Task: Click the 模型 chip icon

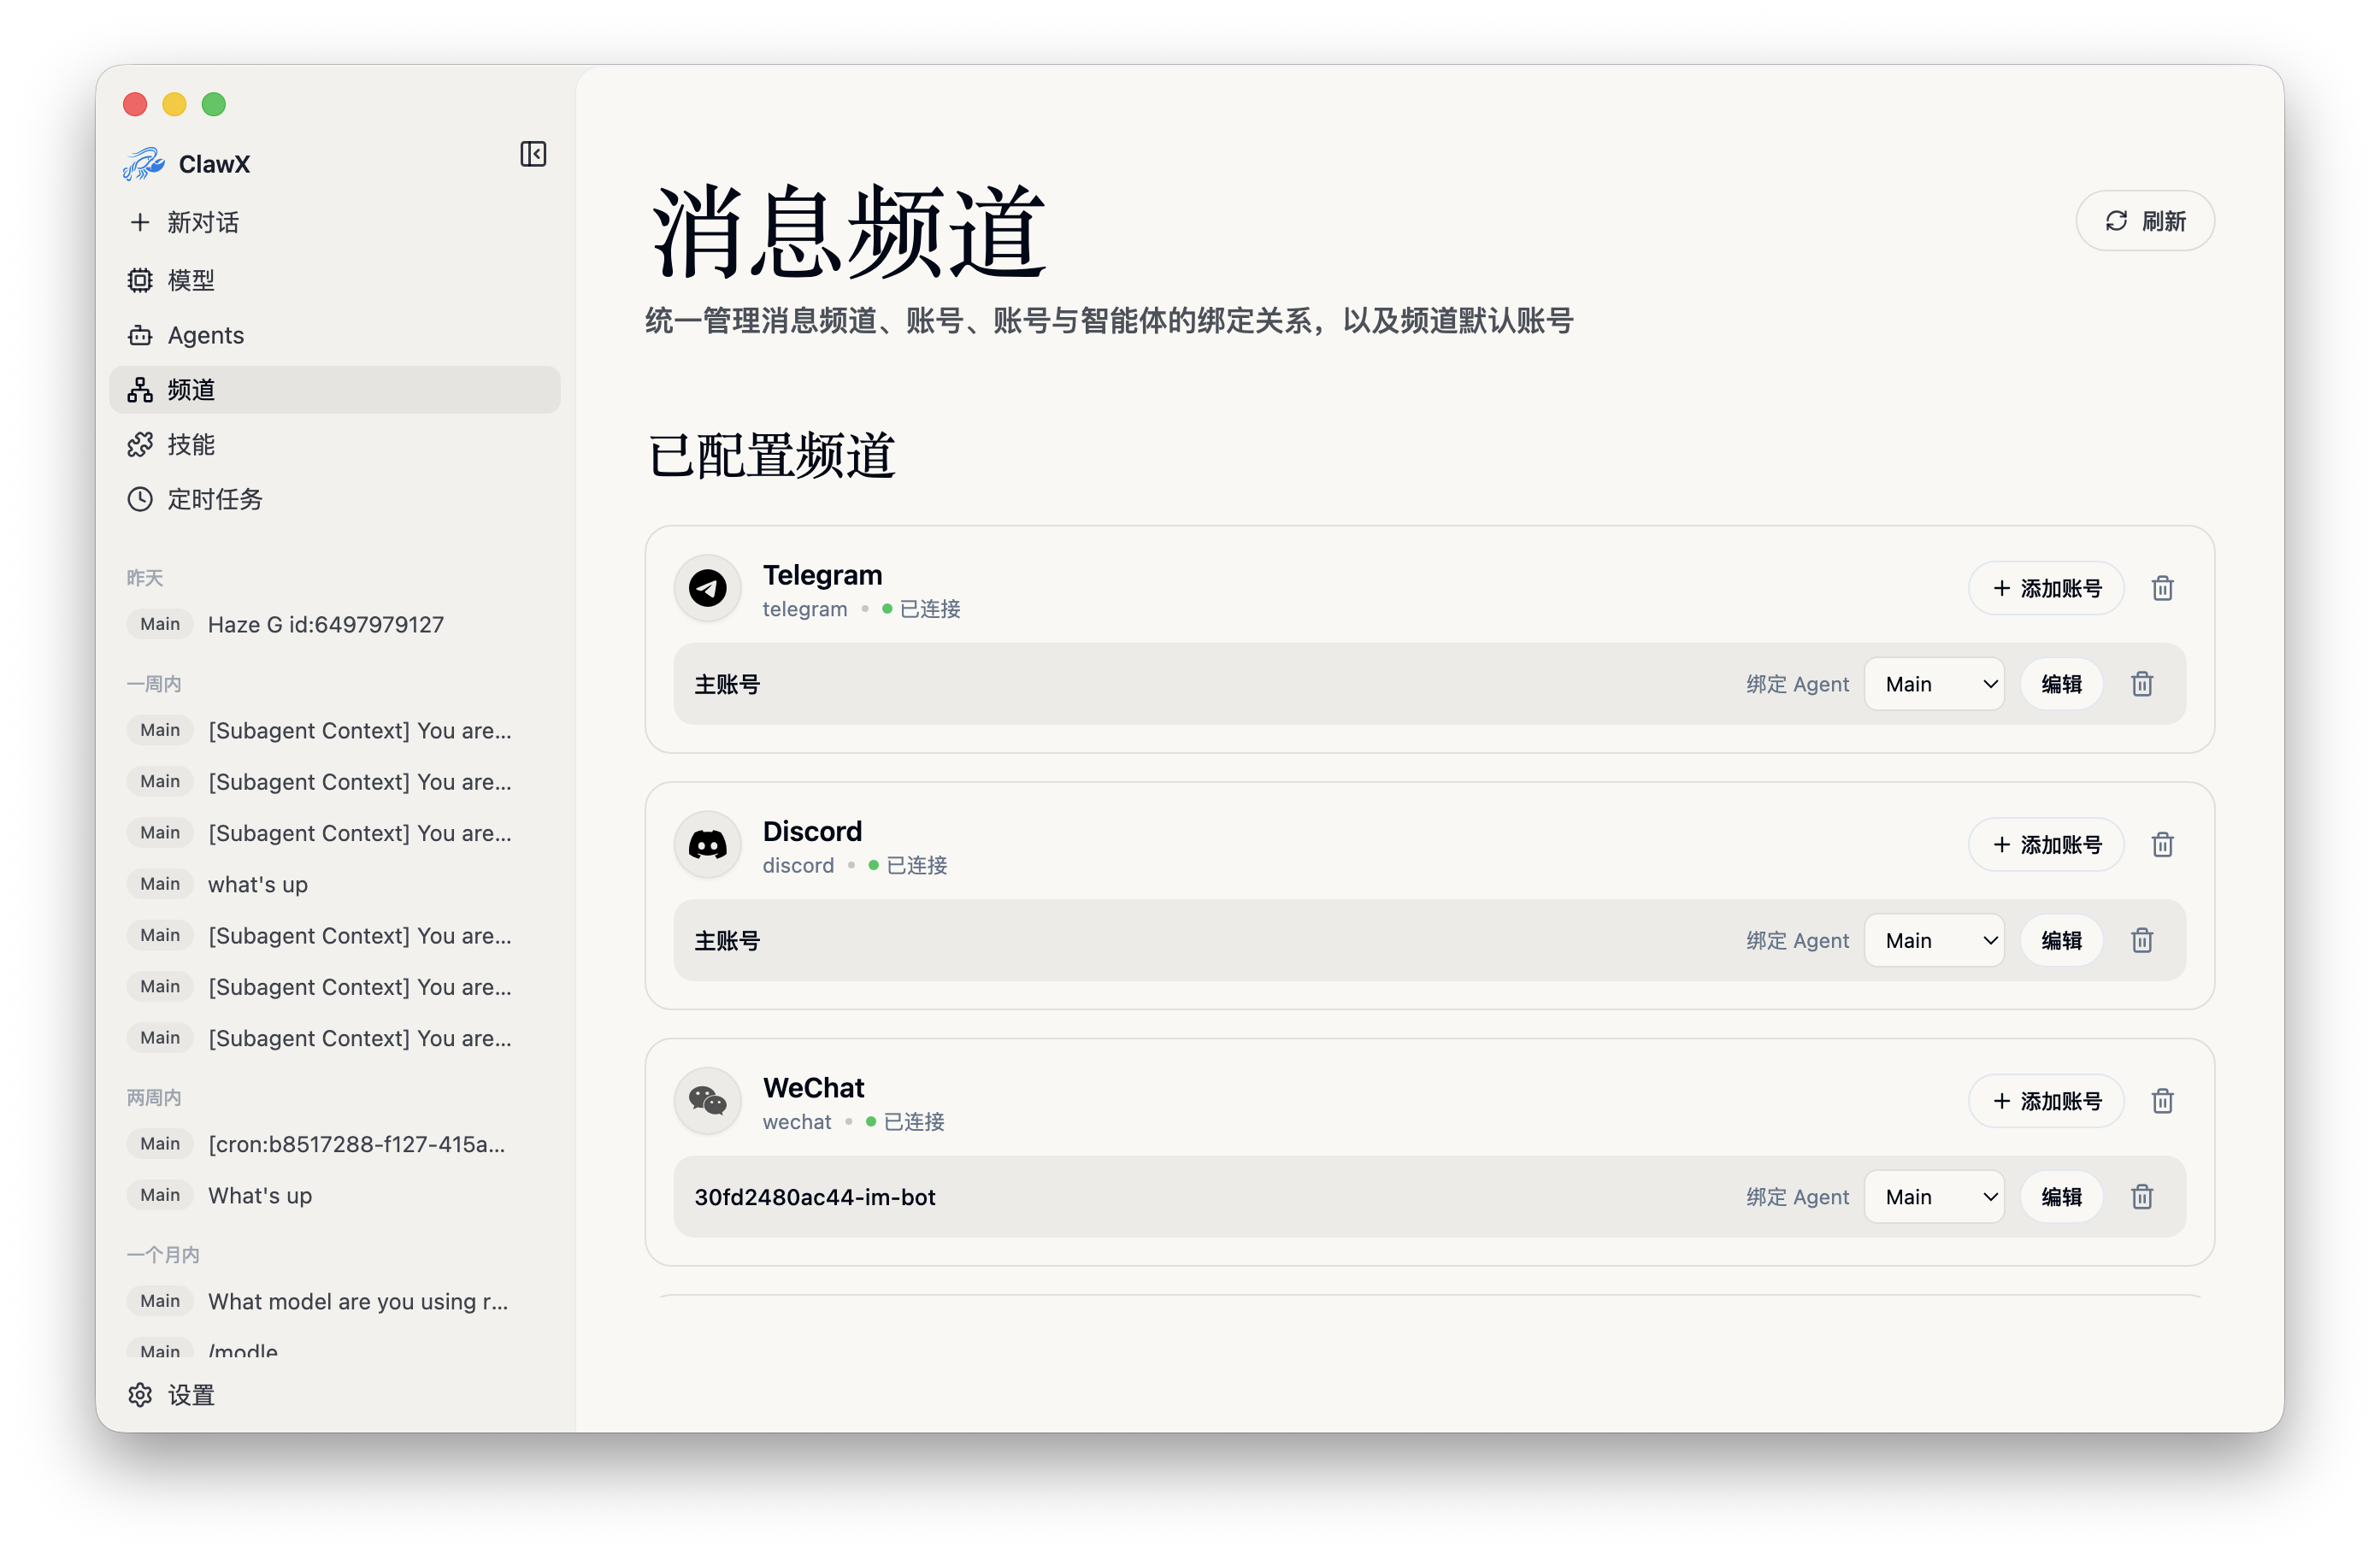Action: coord(140,280)
